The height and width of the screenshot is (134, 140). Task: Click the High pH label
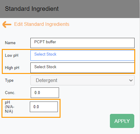12,68
